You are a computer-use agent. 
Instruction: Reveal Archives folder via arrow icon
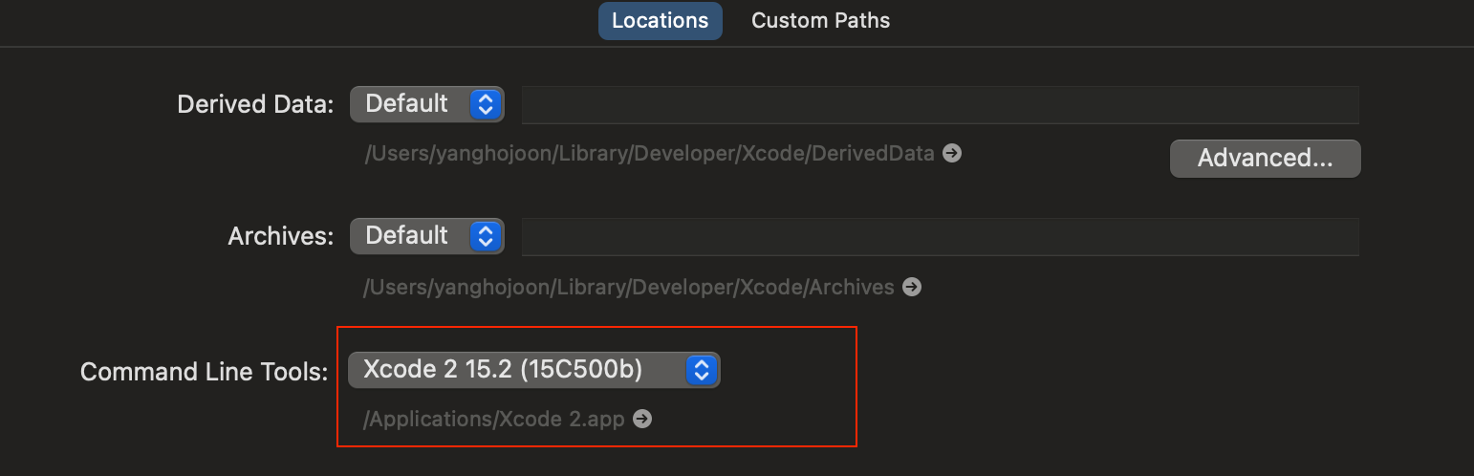coord(912,287)
